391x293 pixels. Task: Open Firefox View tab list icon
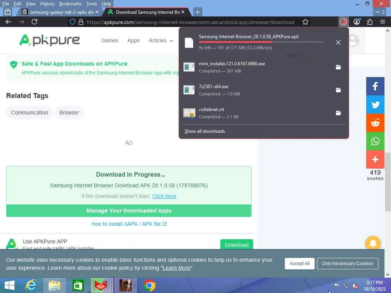8,12
